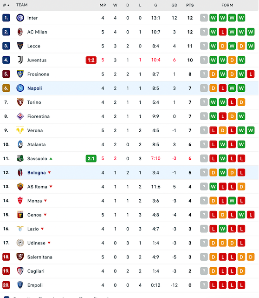Click the AS Roma crest icon
This screenshot has width=259, height=298.
pos(20,187)
